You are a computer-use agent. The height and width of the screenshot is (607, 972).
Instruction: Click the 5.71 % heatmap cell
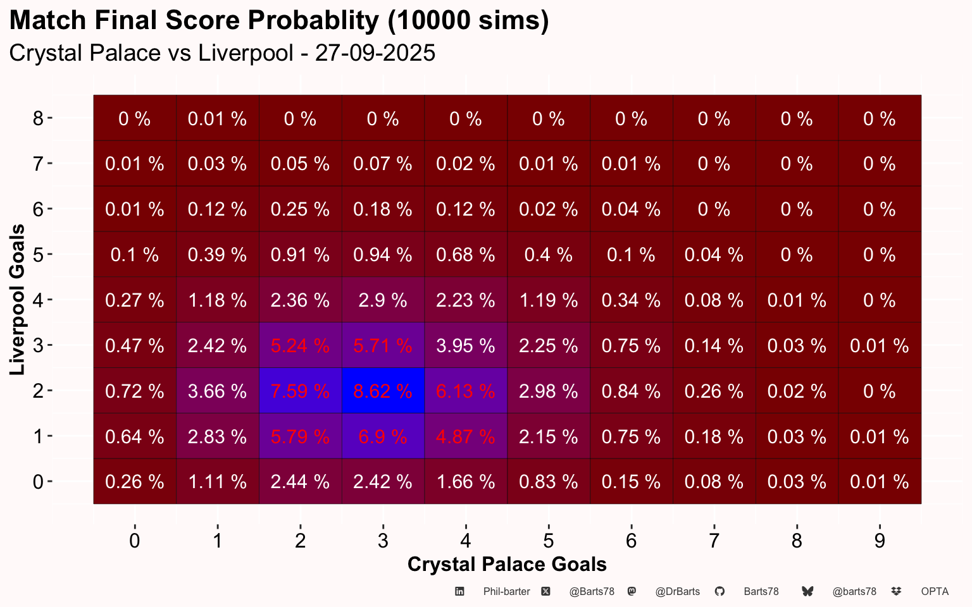point(383,346)
